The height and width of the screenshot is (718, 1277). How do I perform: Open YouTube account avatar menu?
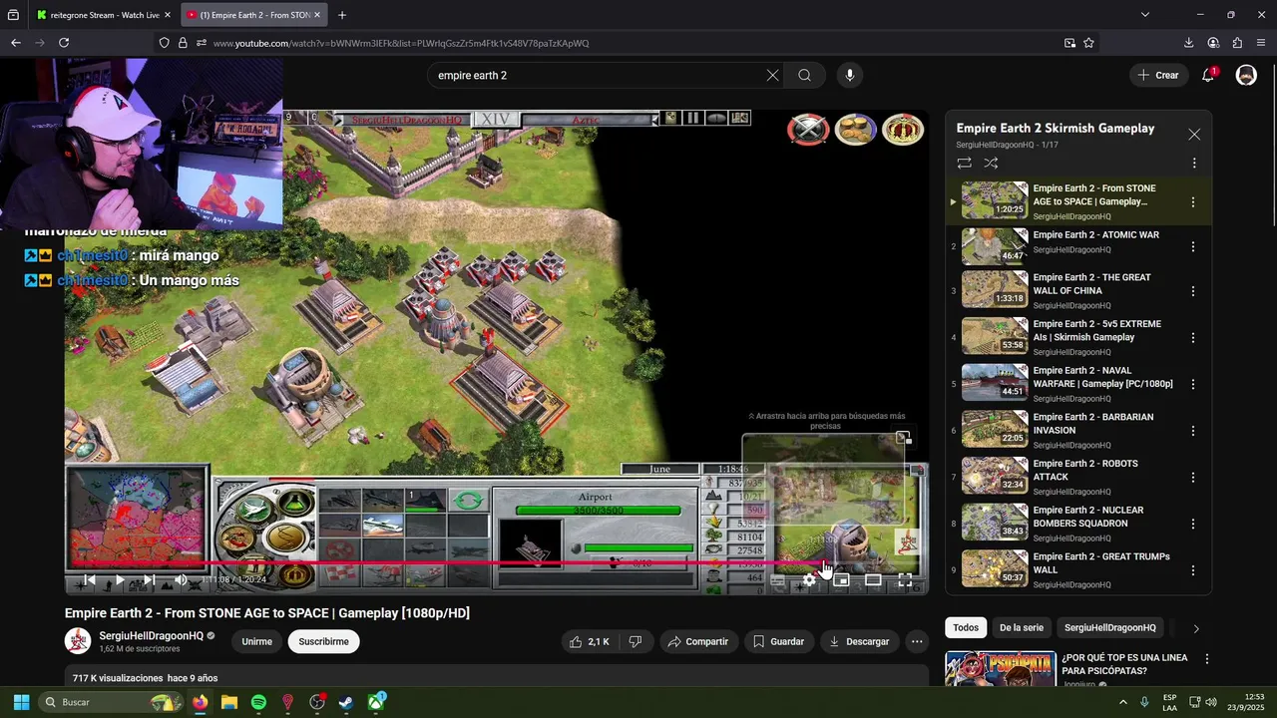tap(1246, 75)
